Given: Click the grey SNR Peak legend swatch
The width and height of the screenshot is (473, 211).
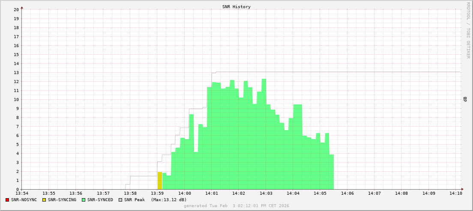Looking at the screenshot, I should click(120, 200).
